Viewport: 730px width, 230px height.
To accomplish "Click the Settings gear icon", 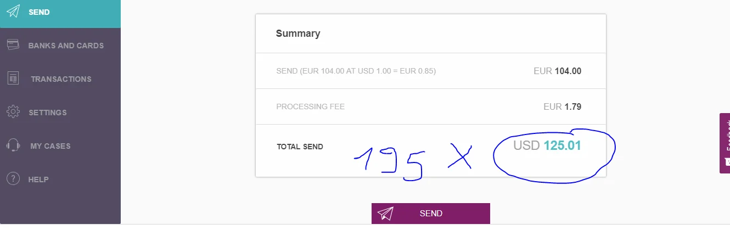I will tap(13, 112).
